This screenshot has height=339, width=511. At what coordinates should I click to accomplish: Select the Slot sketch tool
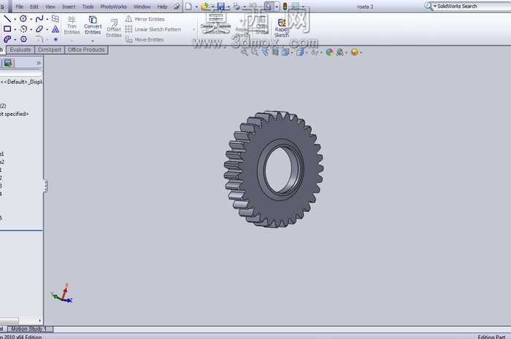point(7,39)
